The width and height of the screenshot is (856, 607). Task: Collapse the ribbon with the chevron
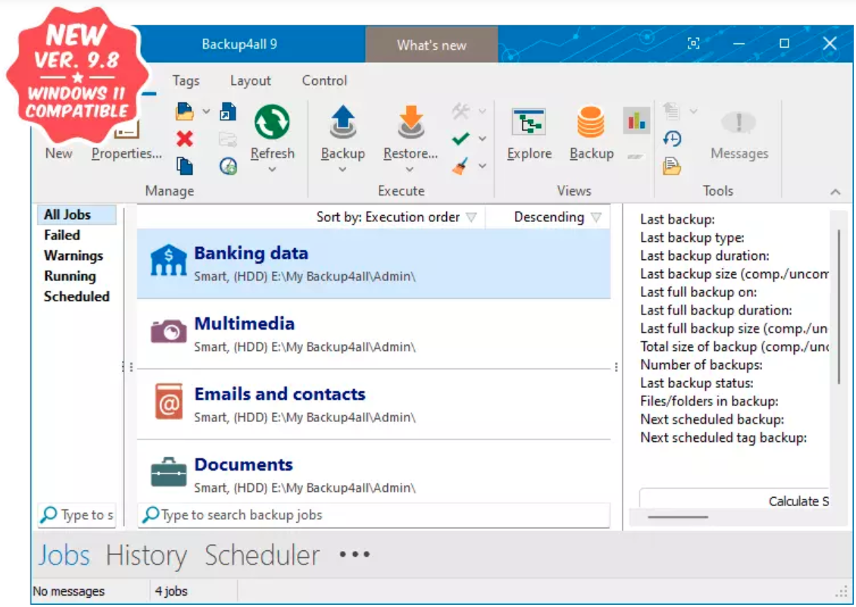coord(836,192)
